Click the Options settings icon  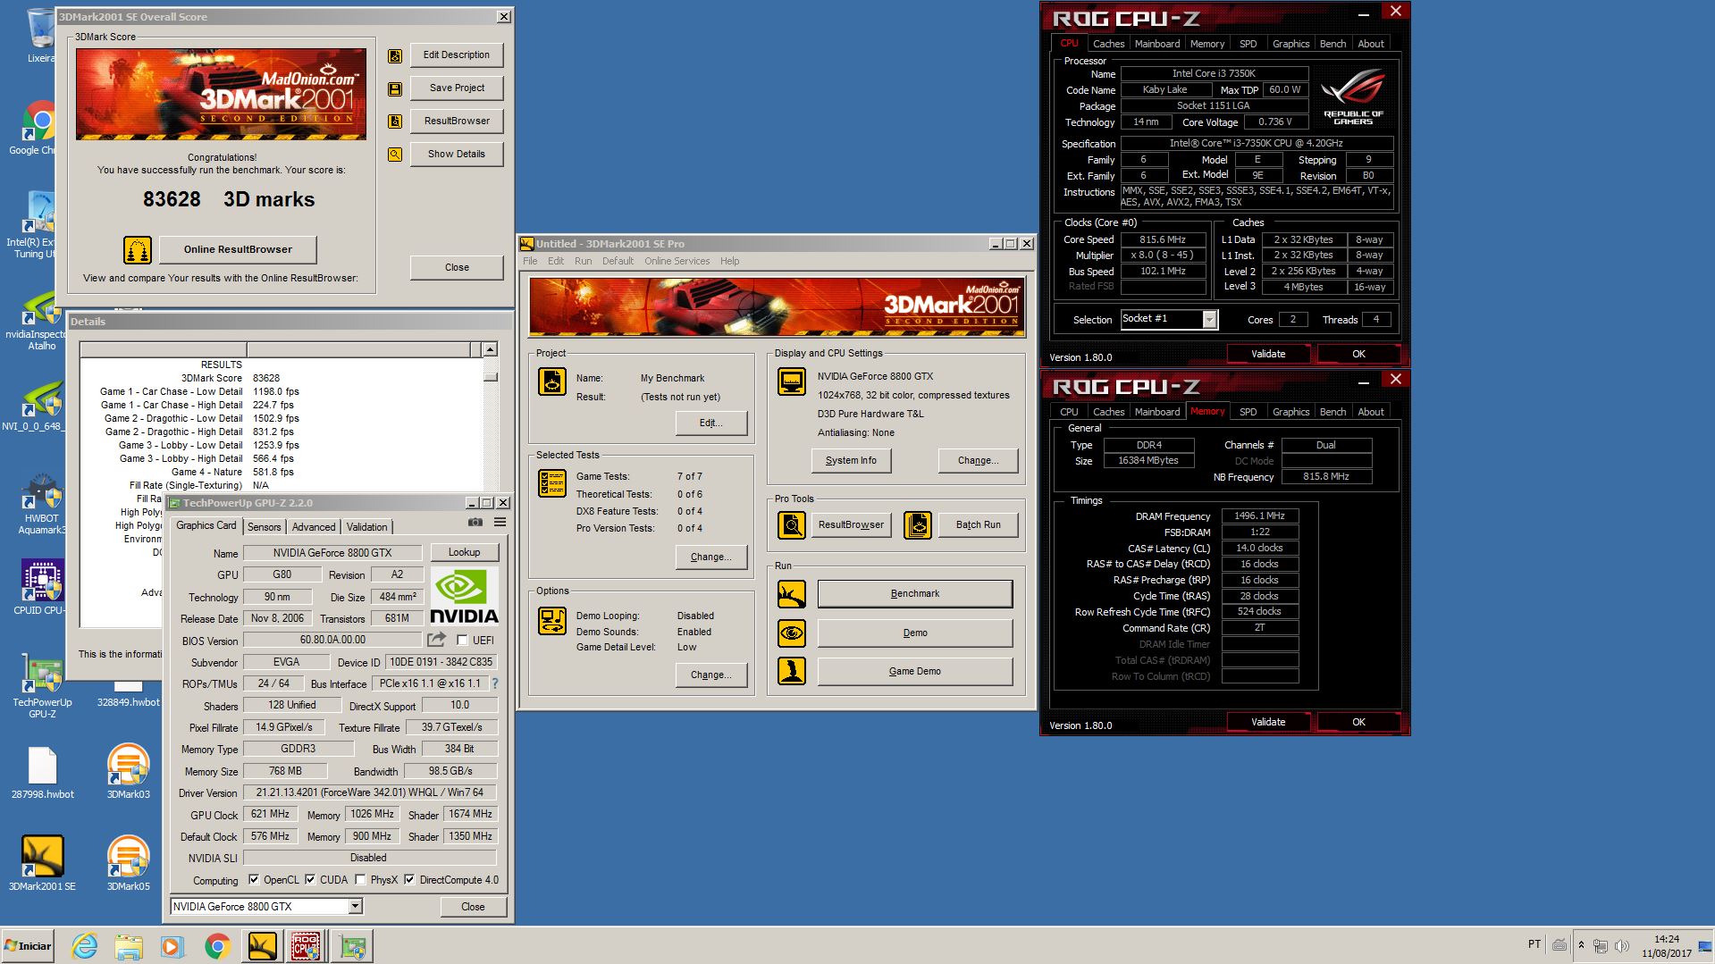pyautogui.click(x=552, y=621)
